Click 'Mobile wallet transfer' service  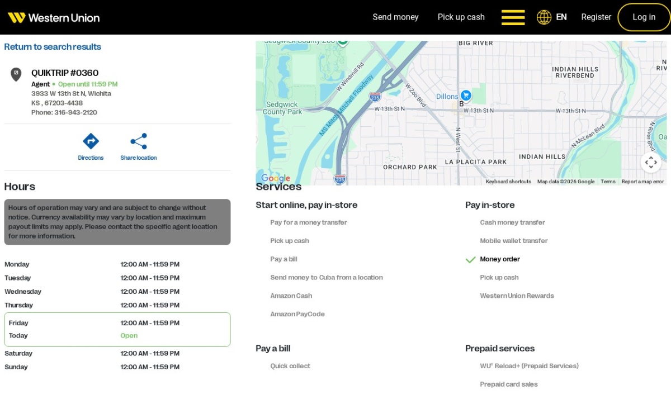514,241
